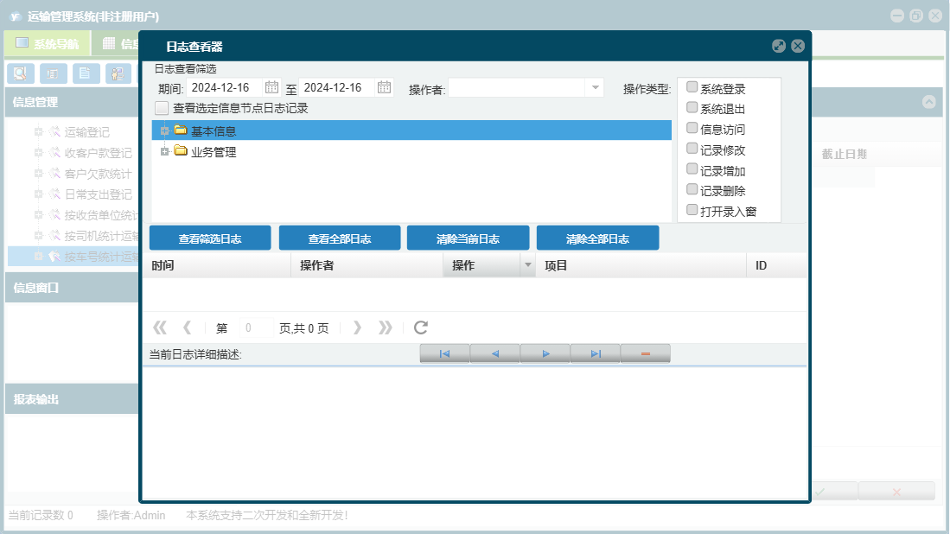The image size is (950, 534).
Task: Click the document toolbar icon in main window
Action: pyautogui.click(x=86, y=73)
